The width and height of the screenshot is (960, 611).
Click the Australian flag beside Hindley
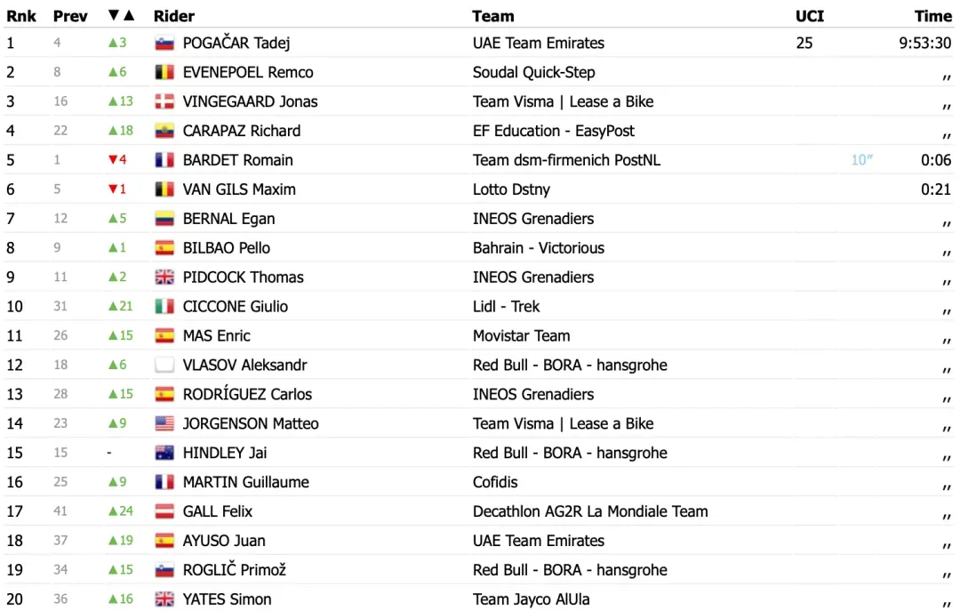[x=164, y=454]
